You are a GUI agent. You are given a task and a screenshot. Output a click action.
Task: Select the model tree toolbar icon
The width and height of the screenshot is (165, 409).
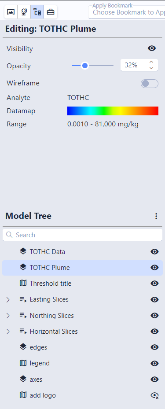pos(37,12)
